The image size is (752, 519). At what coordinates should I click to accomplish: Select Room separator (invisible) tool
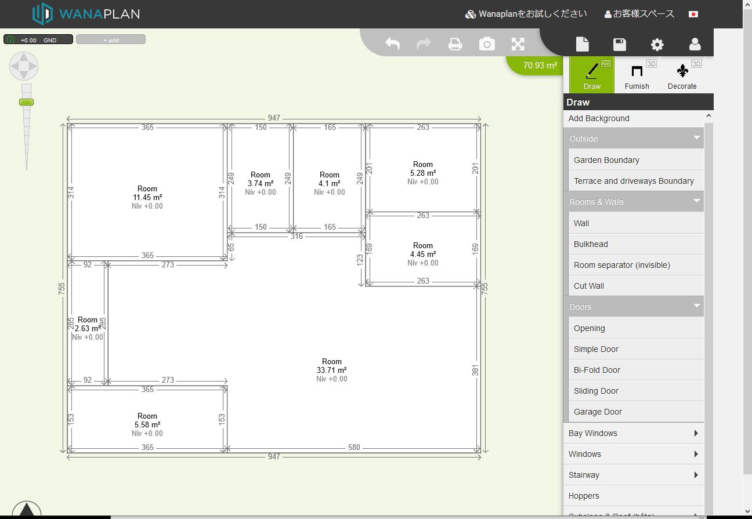[636, 265]
